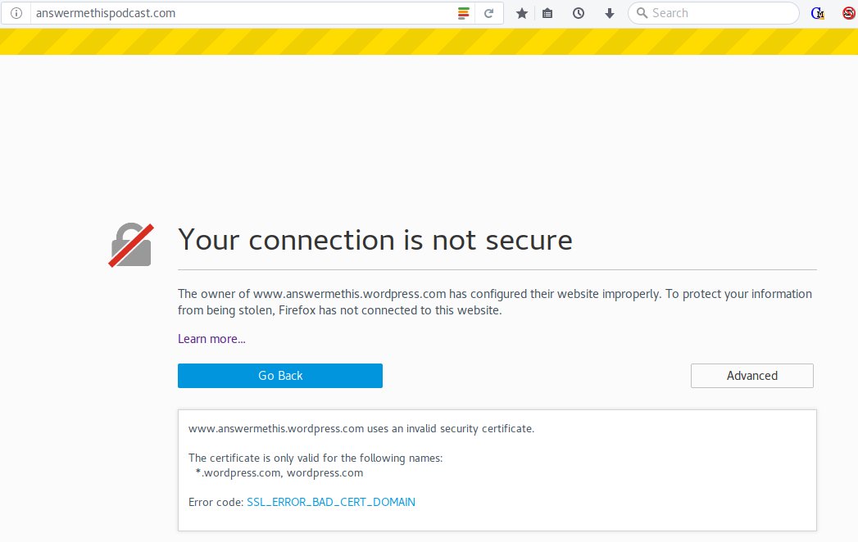Screen dimensions: 858x542
Task: Click the blue G extension icon
Action: [x=818, y=13]
